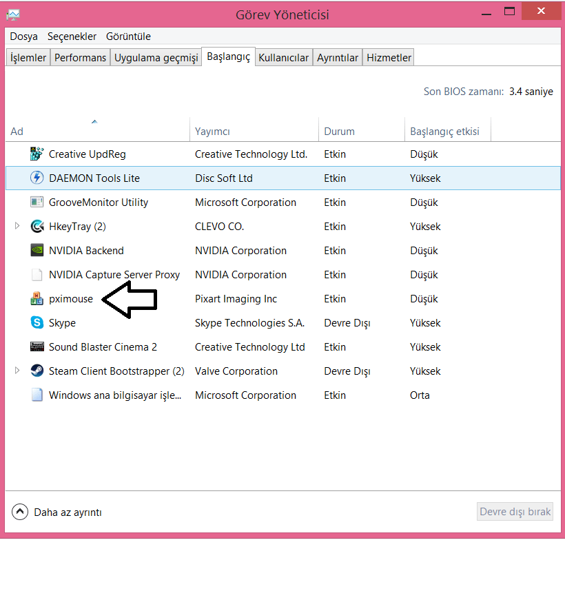Click the Task Manager title bar icon
565x591 pixels.
pos(13,14)
